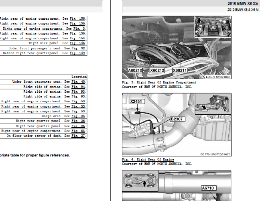The width and height of the screenshot is (260, 201).
Task: Select caption 'Fig. 4: Right Rear Of Engine'
Action: [x=148, y=159]
